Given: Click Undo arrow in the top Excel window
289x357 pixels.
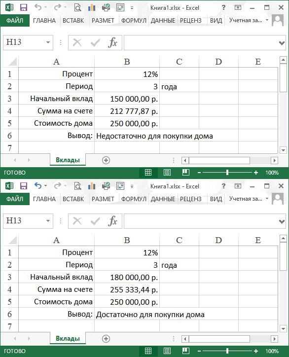Looking at the screenshot, I should click(x=38, y=7).
